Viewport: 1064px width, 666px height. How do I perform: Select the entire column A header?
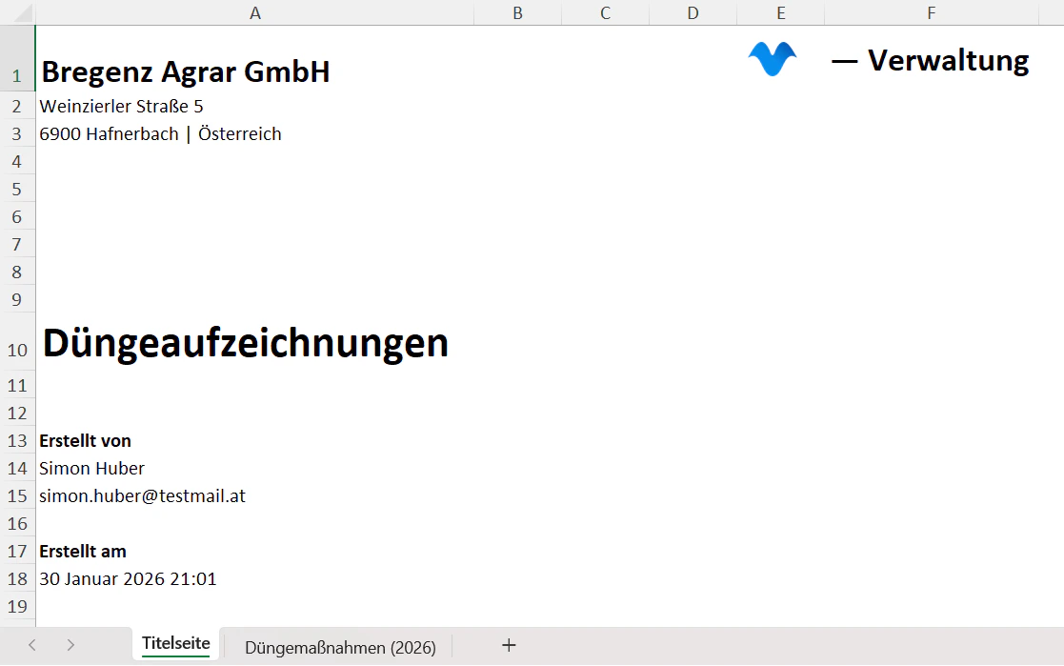click(254, 13)
